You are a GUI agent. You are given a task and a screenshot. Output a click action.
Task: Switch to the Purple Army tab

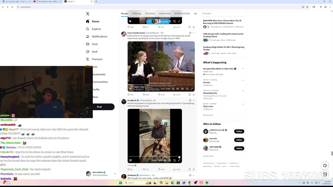[x=165, y=14]
